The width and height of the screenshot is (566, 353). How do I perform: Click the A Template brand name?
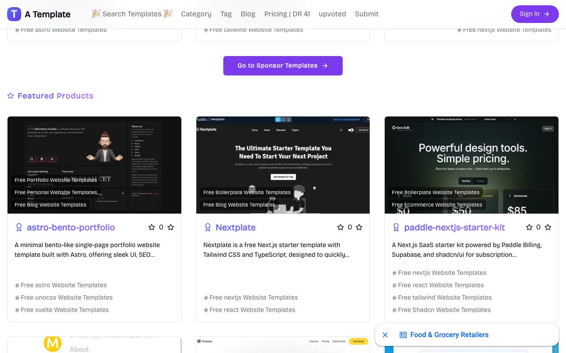click(x=48, y=14)
